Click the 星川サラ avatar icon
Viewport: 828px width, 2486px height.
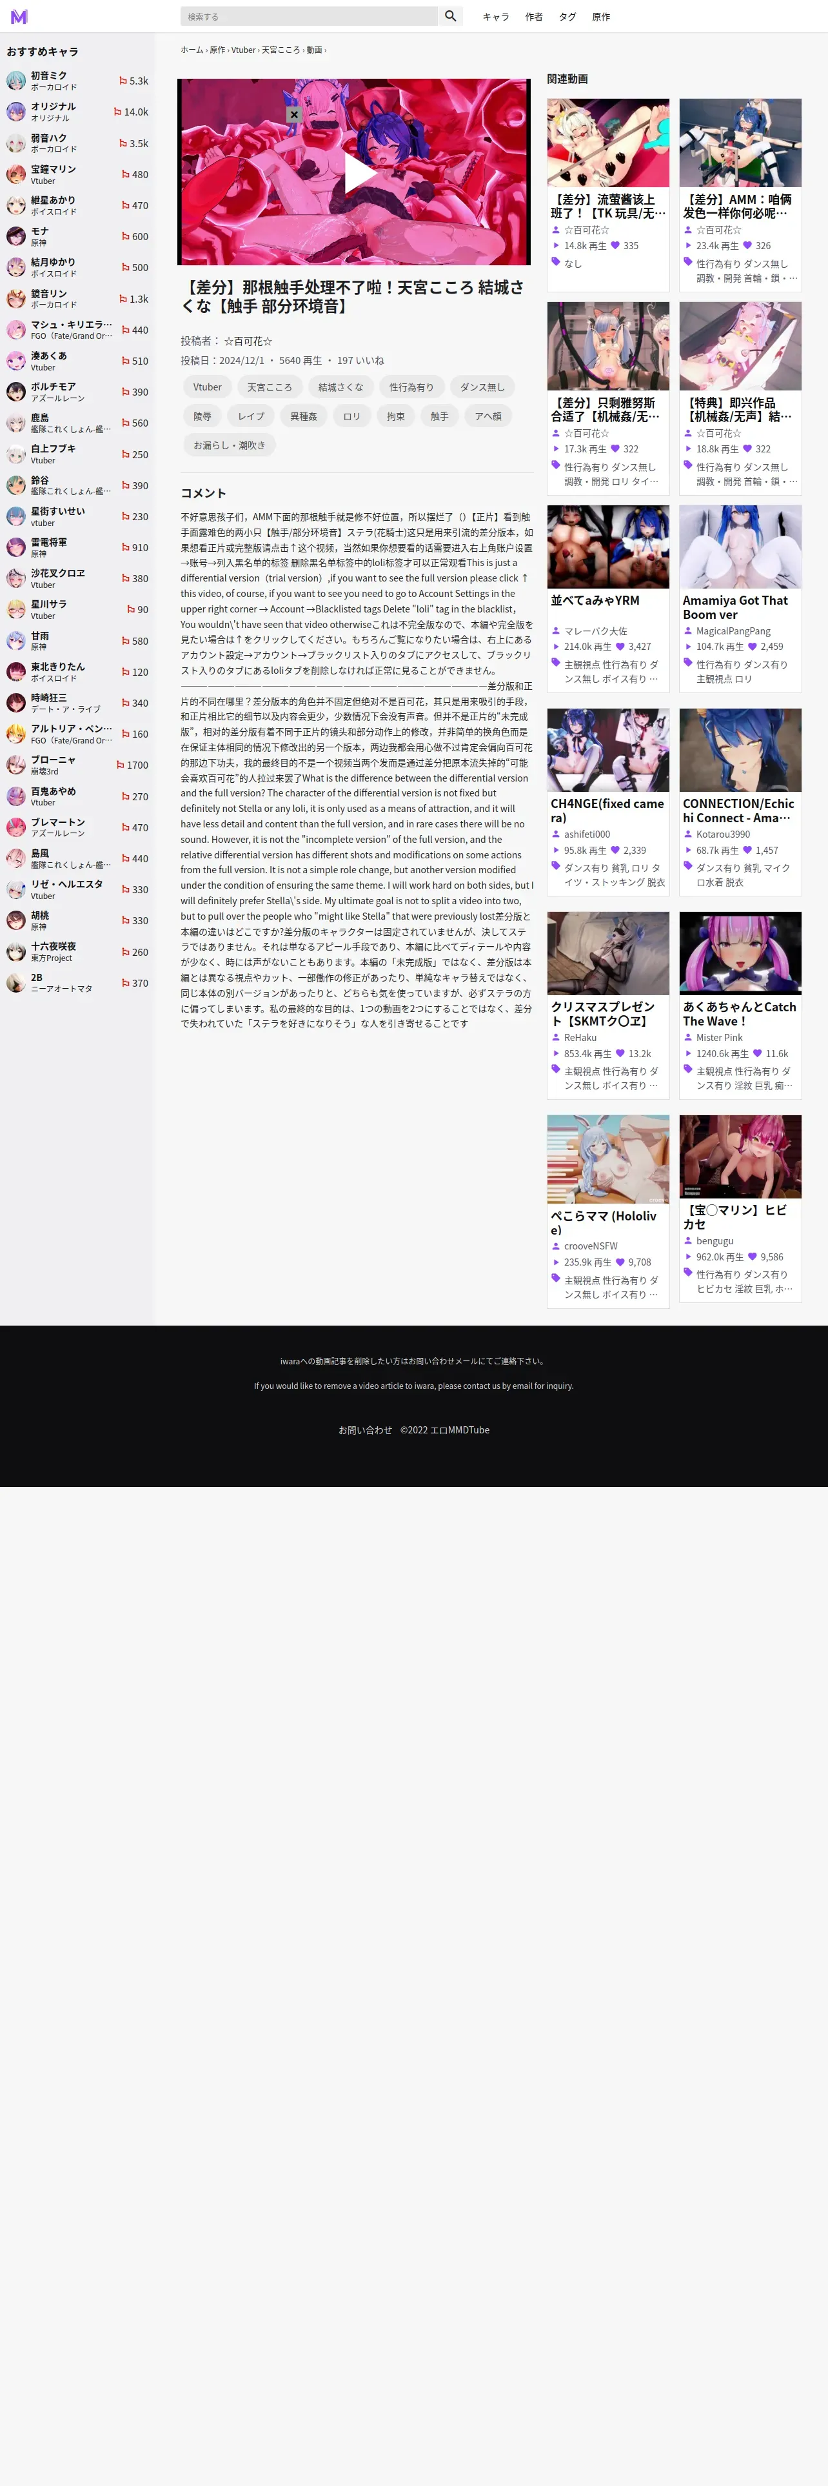(16, 610)
